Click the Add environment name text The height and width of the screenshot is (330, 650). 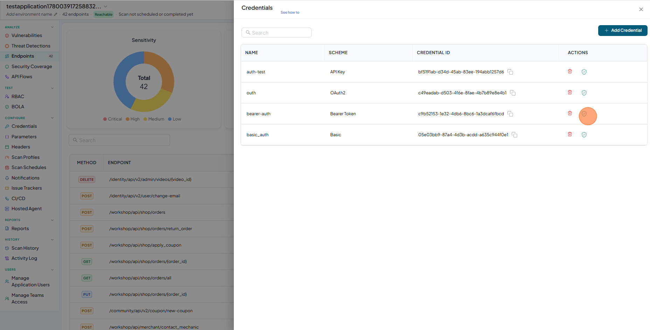coord(29,14)
